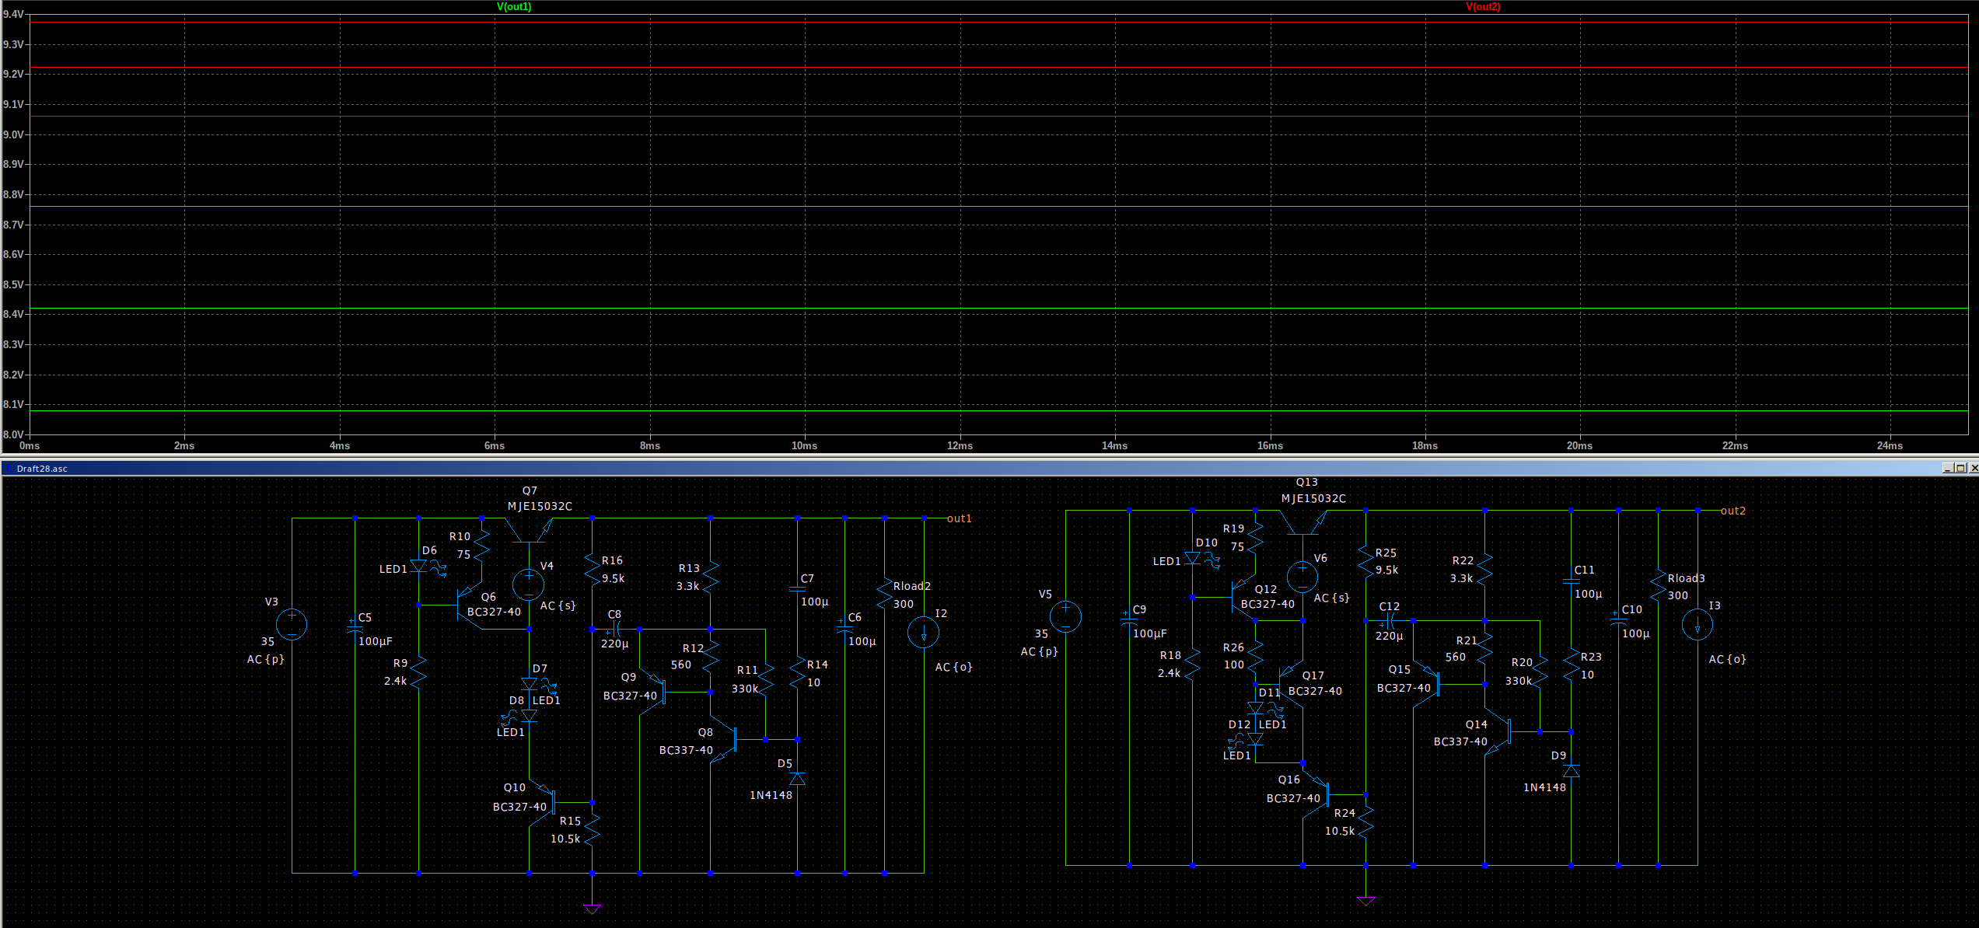Viewport: 1979px width, 928px height.
Task: Select the Rload3 resistor symbol
Action: pyautogui.click(x=1658, y=584)
